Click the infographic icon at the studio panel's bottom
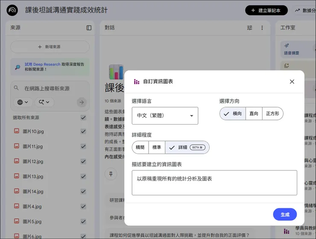 287,232
